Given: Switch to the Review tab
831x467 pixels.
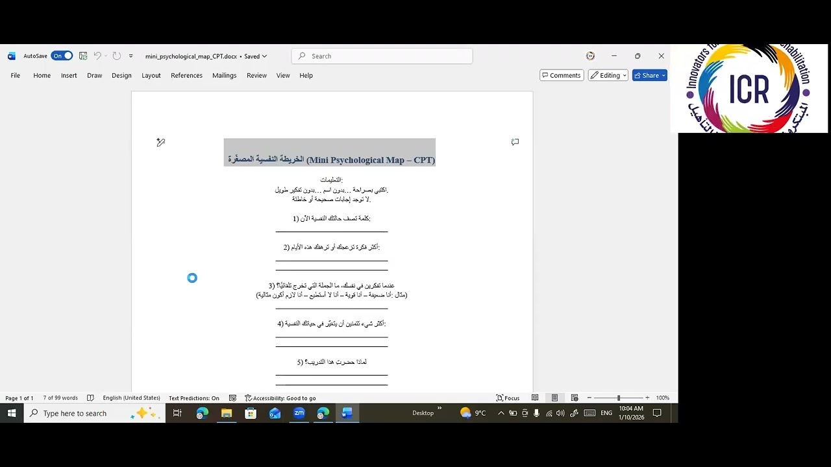Looking at the screenshot, I should click(x=256, y=75).
